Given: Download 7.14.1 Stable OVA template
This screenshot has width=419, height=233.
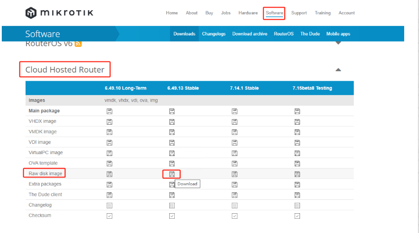Looking at the screenshot, I should click(x=234, y=164).
